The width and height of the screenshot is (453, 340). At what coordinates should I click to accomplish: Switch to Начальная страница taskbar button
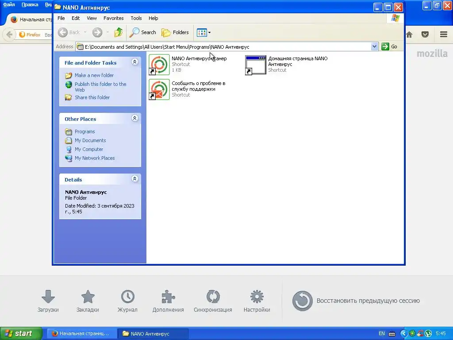coord(82,333)
